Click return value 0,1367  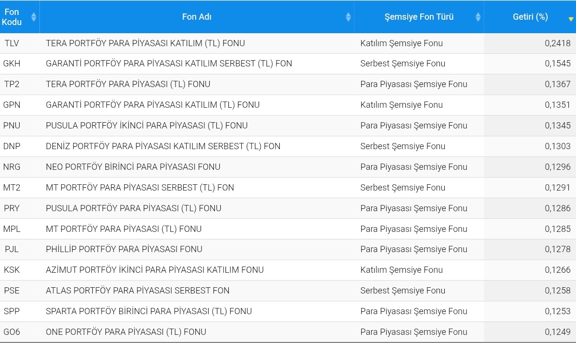[x=558, y=84]
